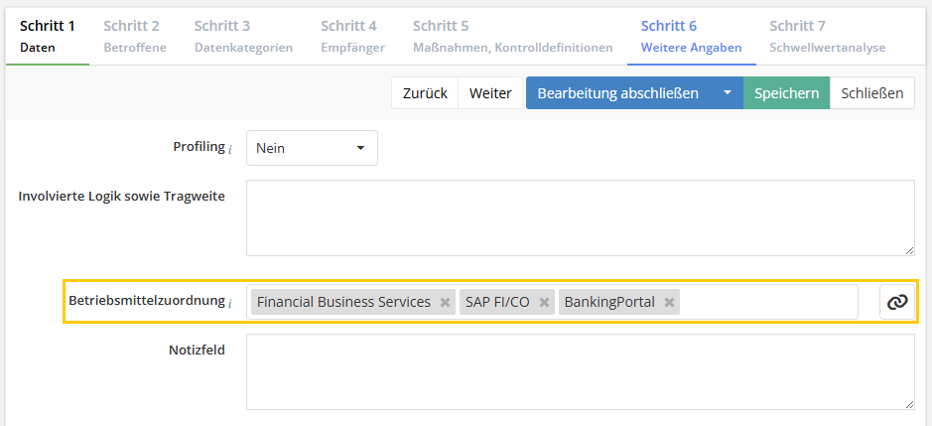
Task: Expand the Bearbeitung abschließen dropdown arrow
Action: (x=727, y=93)
